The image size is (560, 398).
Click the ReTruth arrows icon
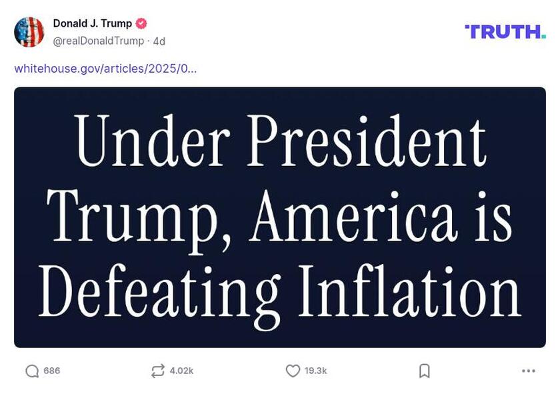[x=157, y=372]
